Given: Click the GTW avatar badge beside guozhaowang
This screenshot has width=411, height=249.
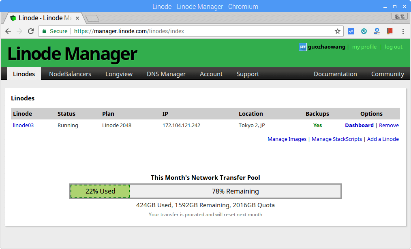Looking at the screenshot, I should click(302, 47).
